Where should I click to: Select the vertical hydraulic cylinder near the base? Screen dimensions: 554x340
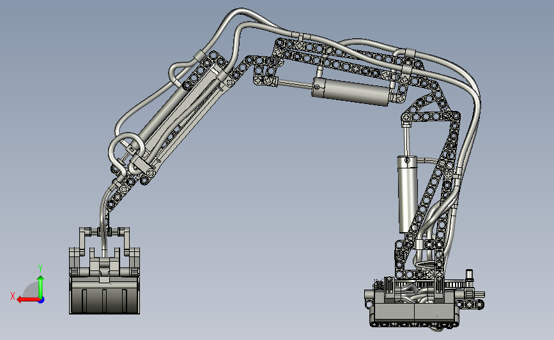pyautogui.click(x=408, y=194)
